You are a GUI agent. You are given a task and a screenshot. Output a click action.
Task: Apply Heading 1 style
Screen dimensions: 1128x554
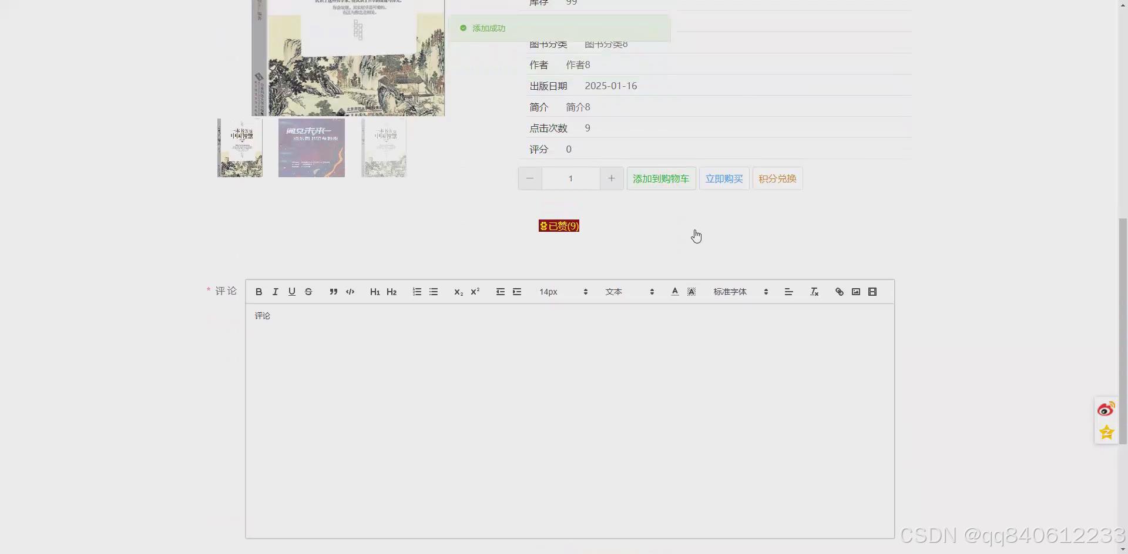pos(375,292)
